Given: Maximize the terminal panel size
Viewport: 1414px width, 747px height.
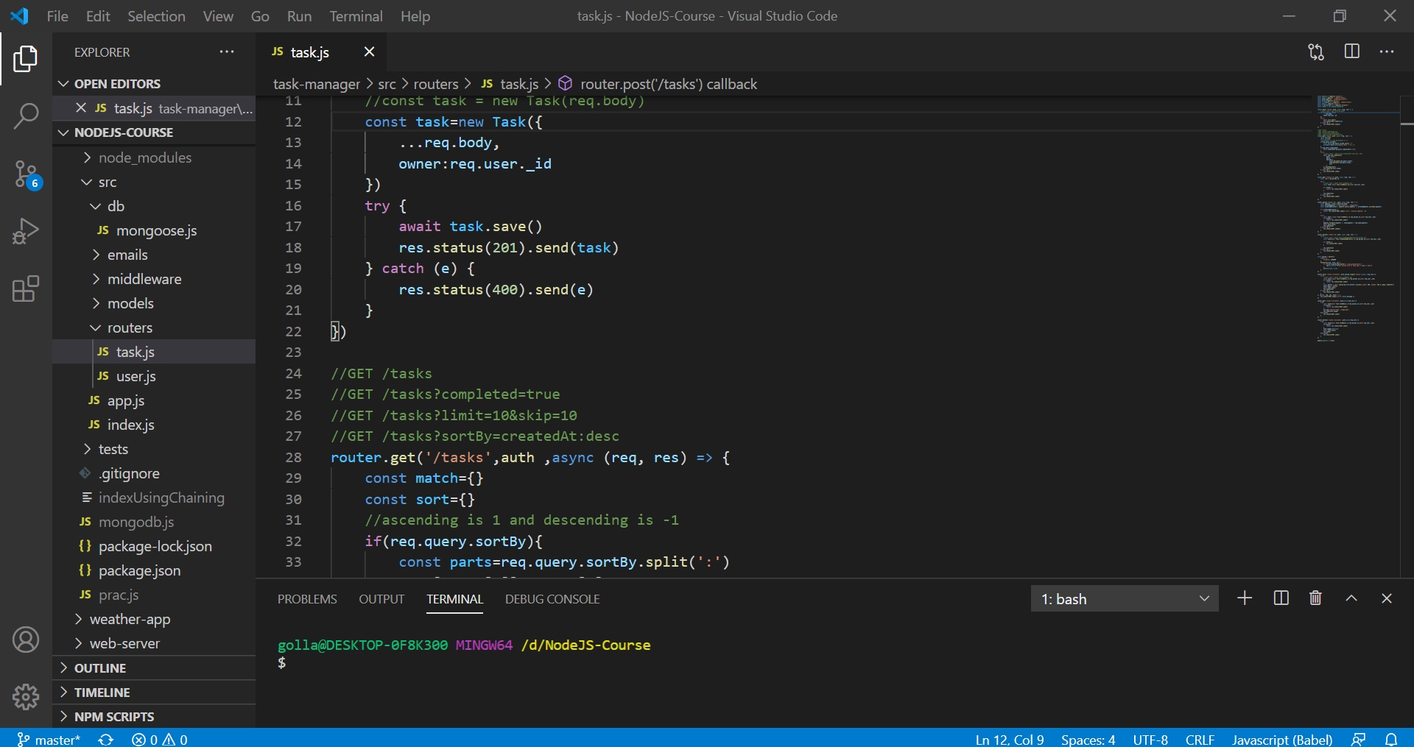Looking at the screenshot, I should 1351,598.
